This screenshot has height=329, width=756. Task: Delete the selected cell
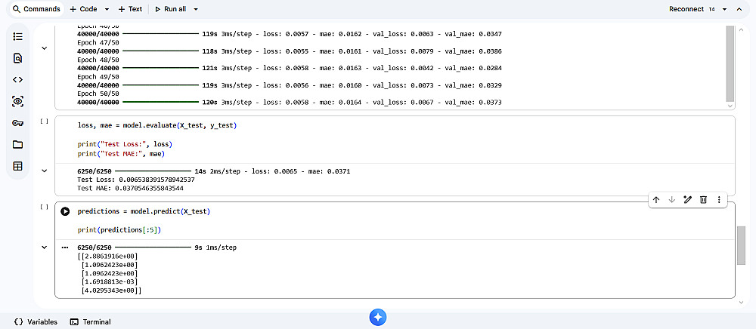(x=703, y=200)
